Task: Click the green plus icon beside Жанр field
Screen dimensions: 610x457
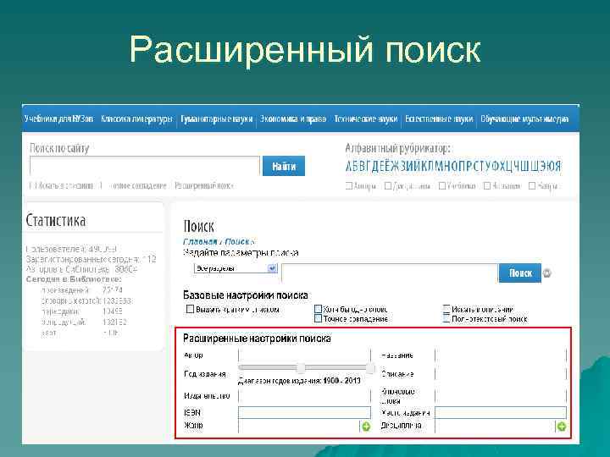Action: (366, 427)
